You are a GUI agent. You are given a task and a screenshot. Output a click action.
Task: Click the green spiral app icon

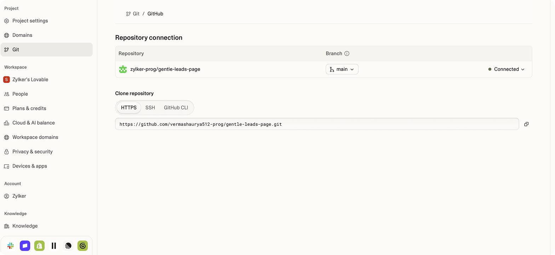click(82, 246)
